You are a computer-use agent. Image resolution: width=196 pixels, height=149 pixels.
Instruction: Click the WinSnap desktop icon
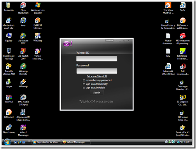pyautogui.click(x=38, y=37)
